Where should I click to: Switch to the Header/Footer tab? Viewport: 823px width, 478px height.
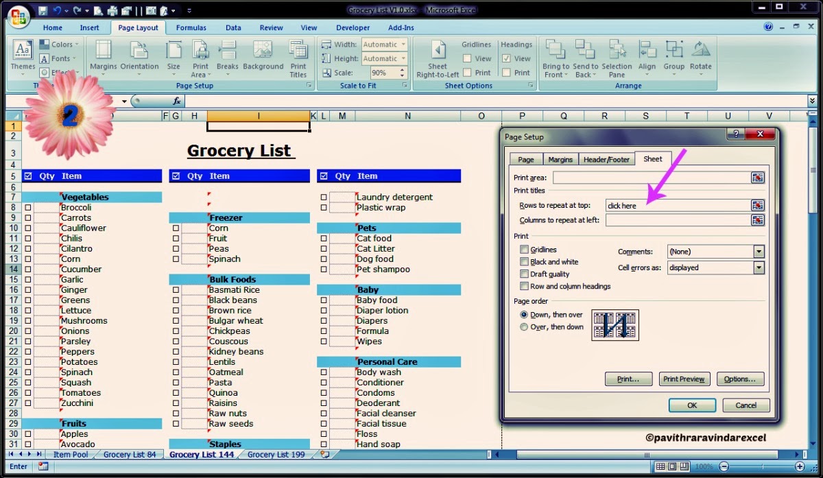pyautogui.click(x=606, y=158)
